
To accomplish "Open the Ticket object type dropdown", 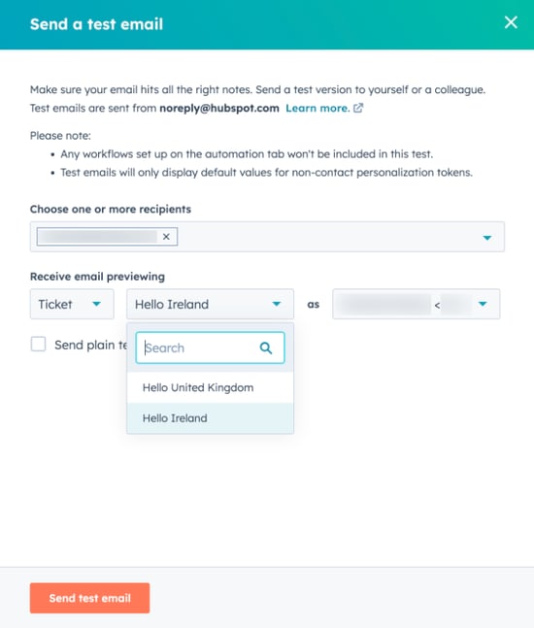I will click(72, 304).
